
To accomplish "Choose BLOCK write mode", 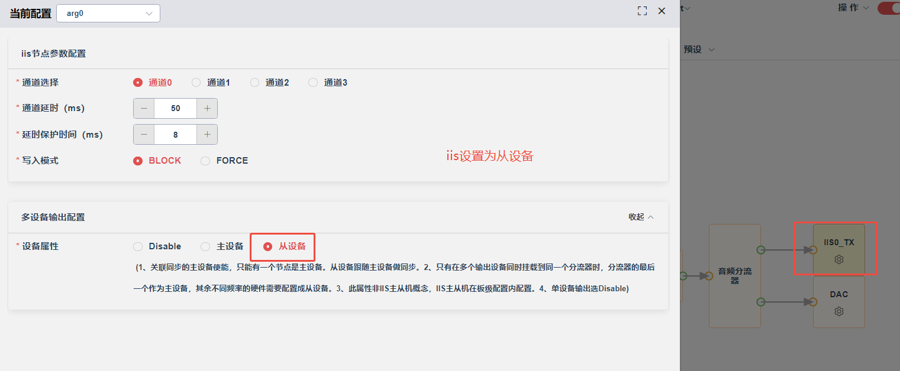I will (138, 161).
